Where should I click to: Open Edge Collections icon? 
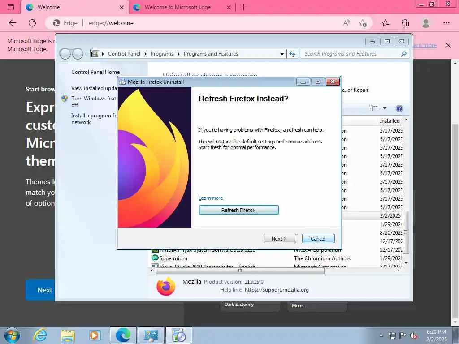405,23
